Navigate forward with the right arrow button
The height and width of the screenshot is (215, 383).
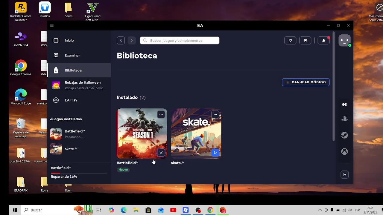(x=132, y=40)
